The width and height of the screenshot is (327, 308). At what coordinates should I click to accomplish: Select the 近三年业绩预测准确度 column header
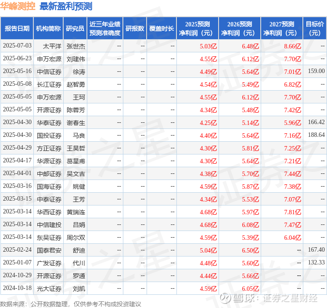pos(105,29)
